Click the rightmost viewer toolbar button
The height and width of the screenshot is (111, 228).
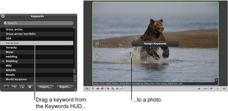tap(224, 89)
